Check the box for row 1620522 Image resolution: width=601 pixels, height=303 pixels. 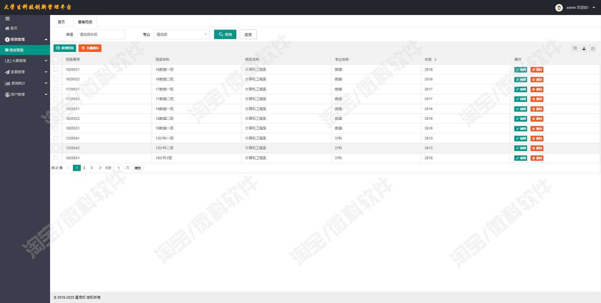56,79
